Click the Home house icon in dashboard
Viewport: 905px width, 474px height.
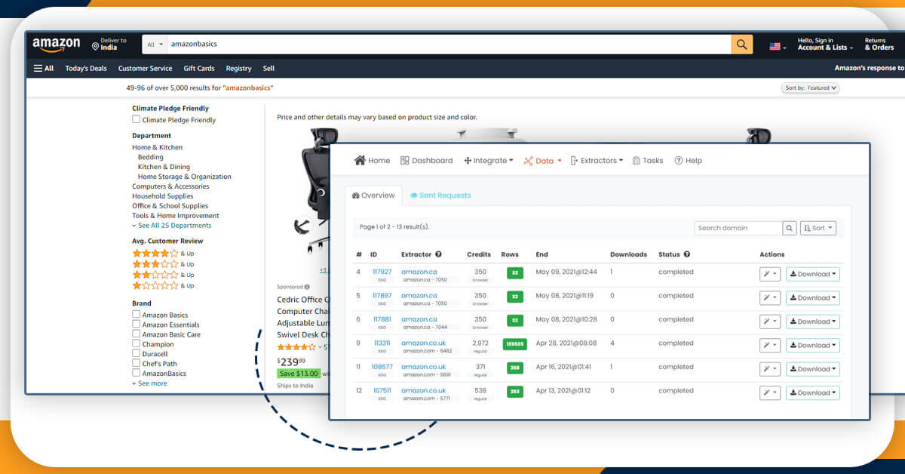[x=360, y=160]
